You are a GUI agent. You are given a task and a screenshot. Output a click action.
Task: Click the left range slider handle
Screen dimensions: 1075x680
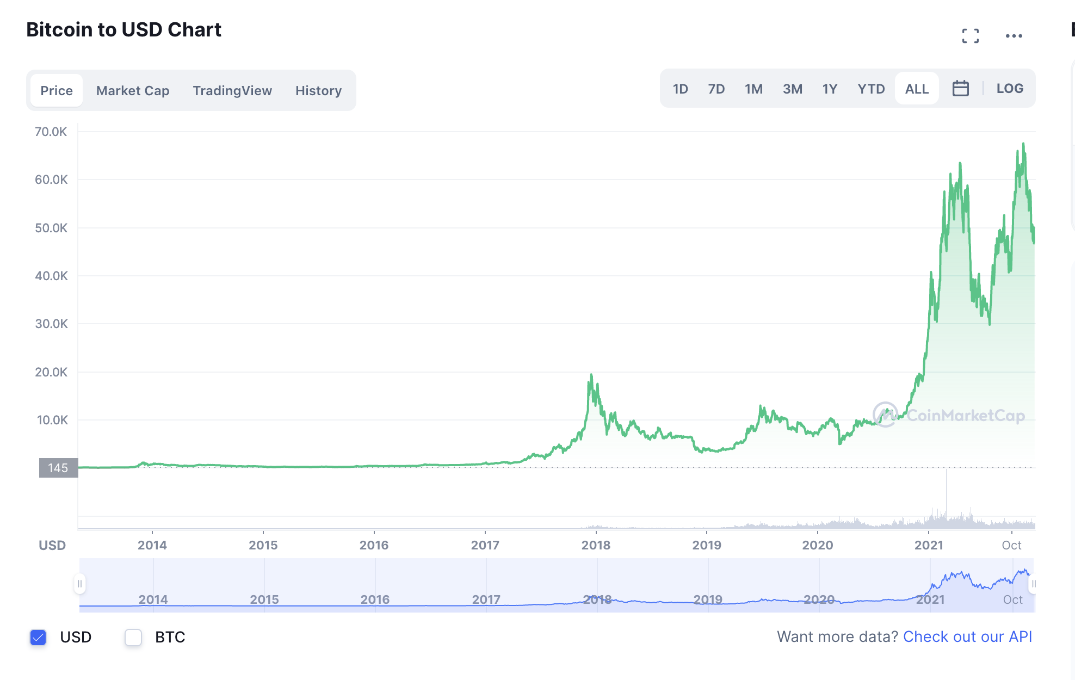tap(80, 584)
